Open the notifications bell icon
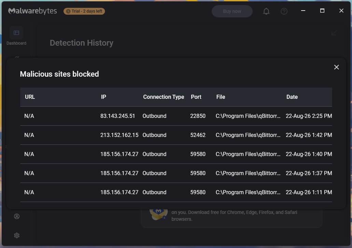352x248 pixels. pyautogui.click(x=266, y=11)
